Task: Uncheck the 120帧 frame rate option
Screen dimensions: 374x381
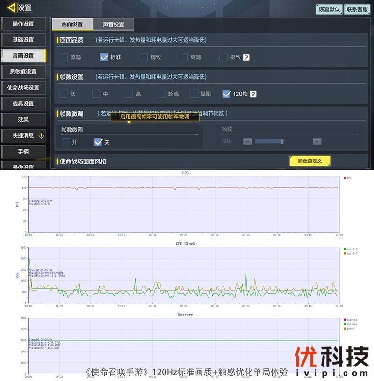Action: tap(226, 94)
